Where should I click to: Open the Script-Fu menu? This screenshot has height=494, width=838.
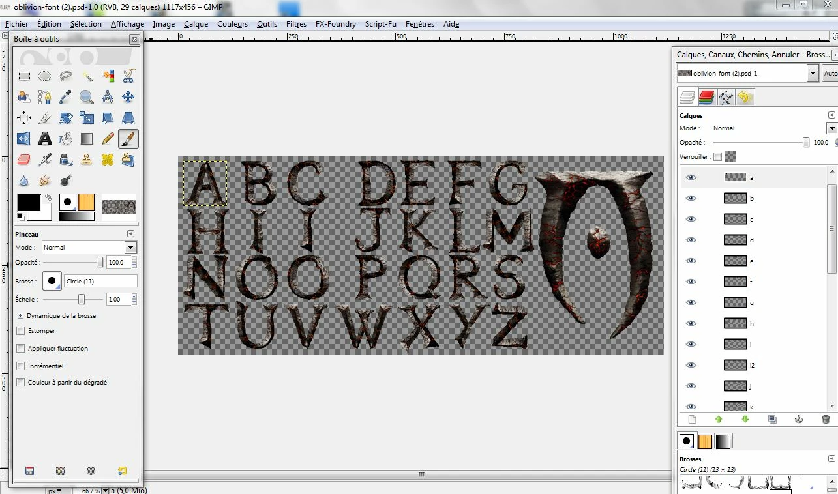tap(381, 24)
